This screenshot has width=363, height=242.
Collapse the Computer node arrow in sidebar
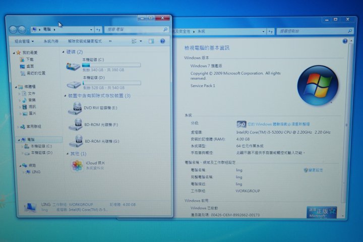(19, 140)
